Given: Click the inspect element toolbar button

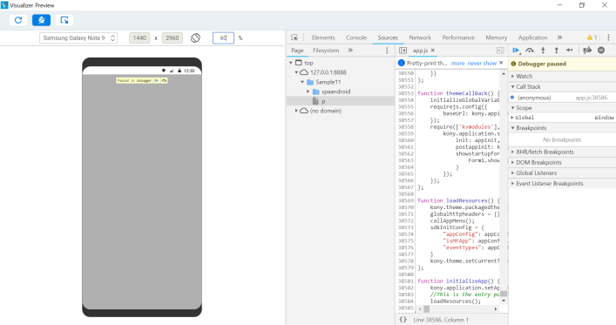Looking at the screenshot, I should (x=64, y=20).
